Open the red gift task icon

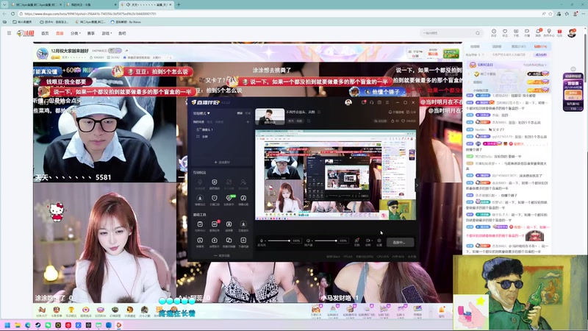pyautogui.click(x=559, y=32)
